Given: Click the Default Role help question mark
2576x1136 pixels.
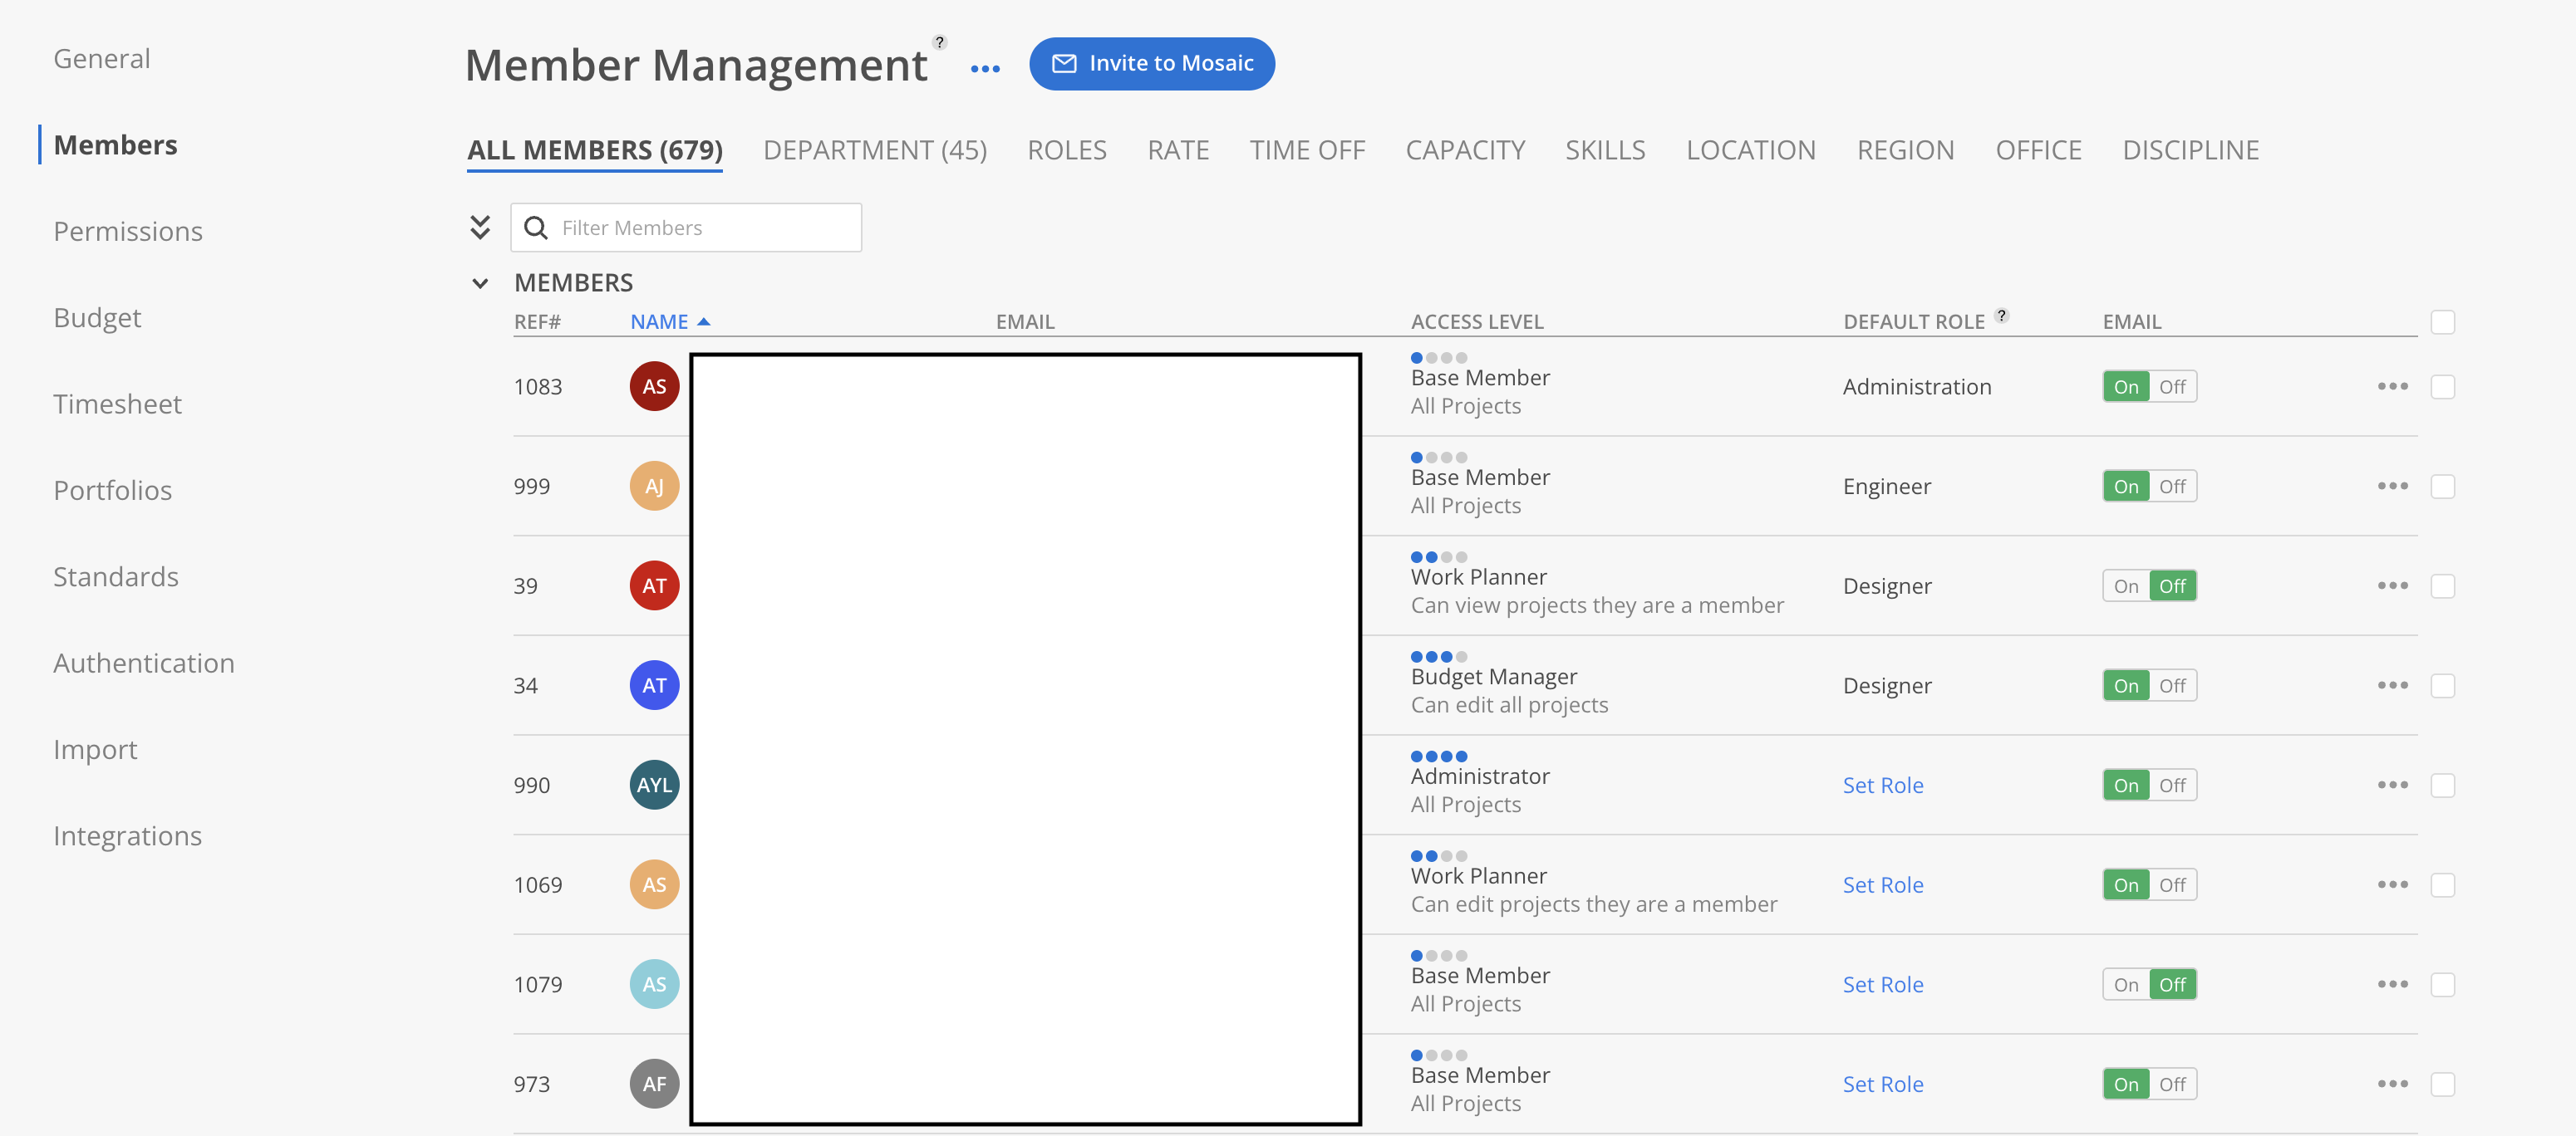Looking at the screenshot, I should click(x=2001, y=316).
